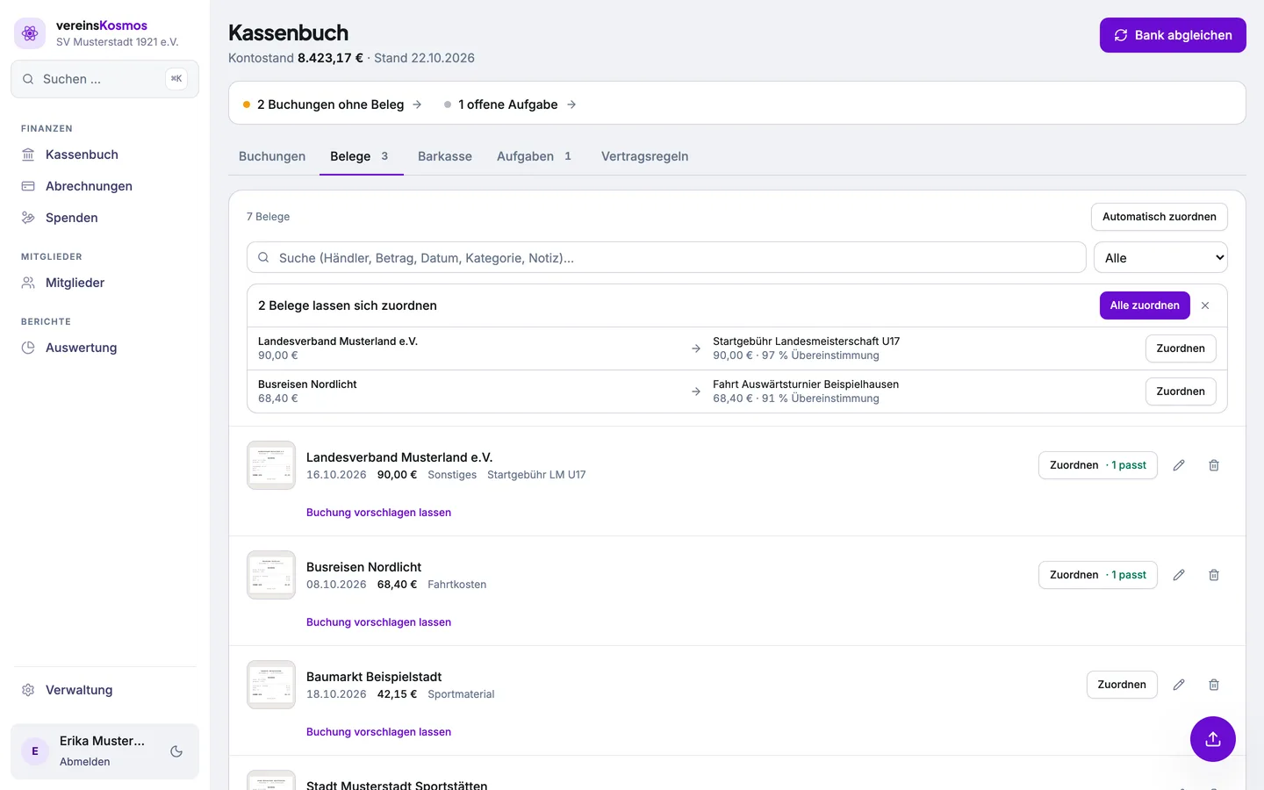The height and width of the screenshot is (790, 1264).
Task: Delete the Busreisen Nordlicht receipt
Action: click(1214, 575)
